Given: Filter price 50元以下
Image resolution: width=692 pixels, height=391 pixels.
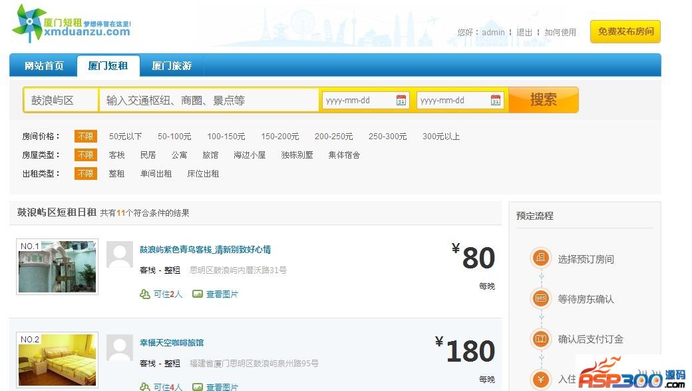Looking at the screenshot, I should (125, 137).
